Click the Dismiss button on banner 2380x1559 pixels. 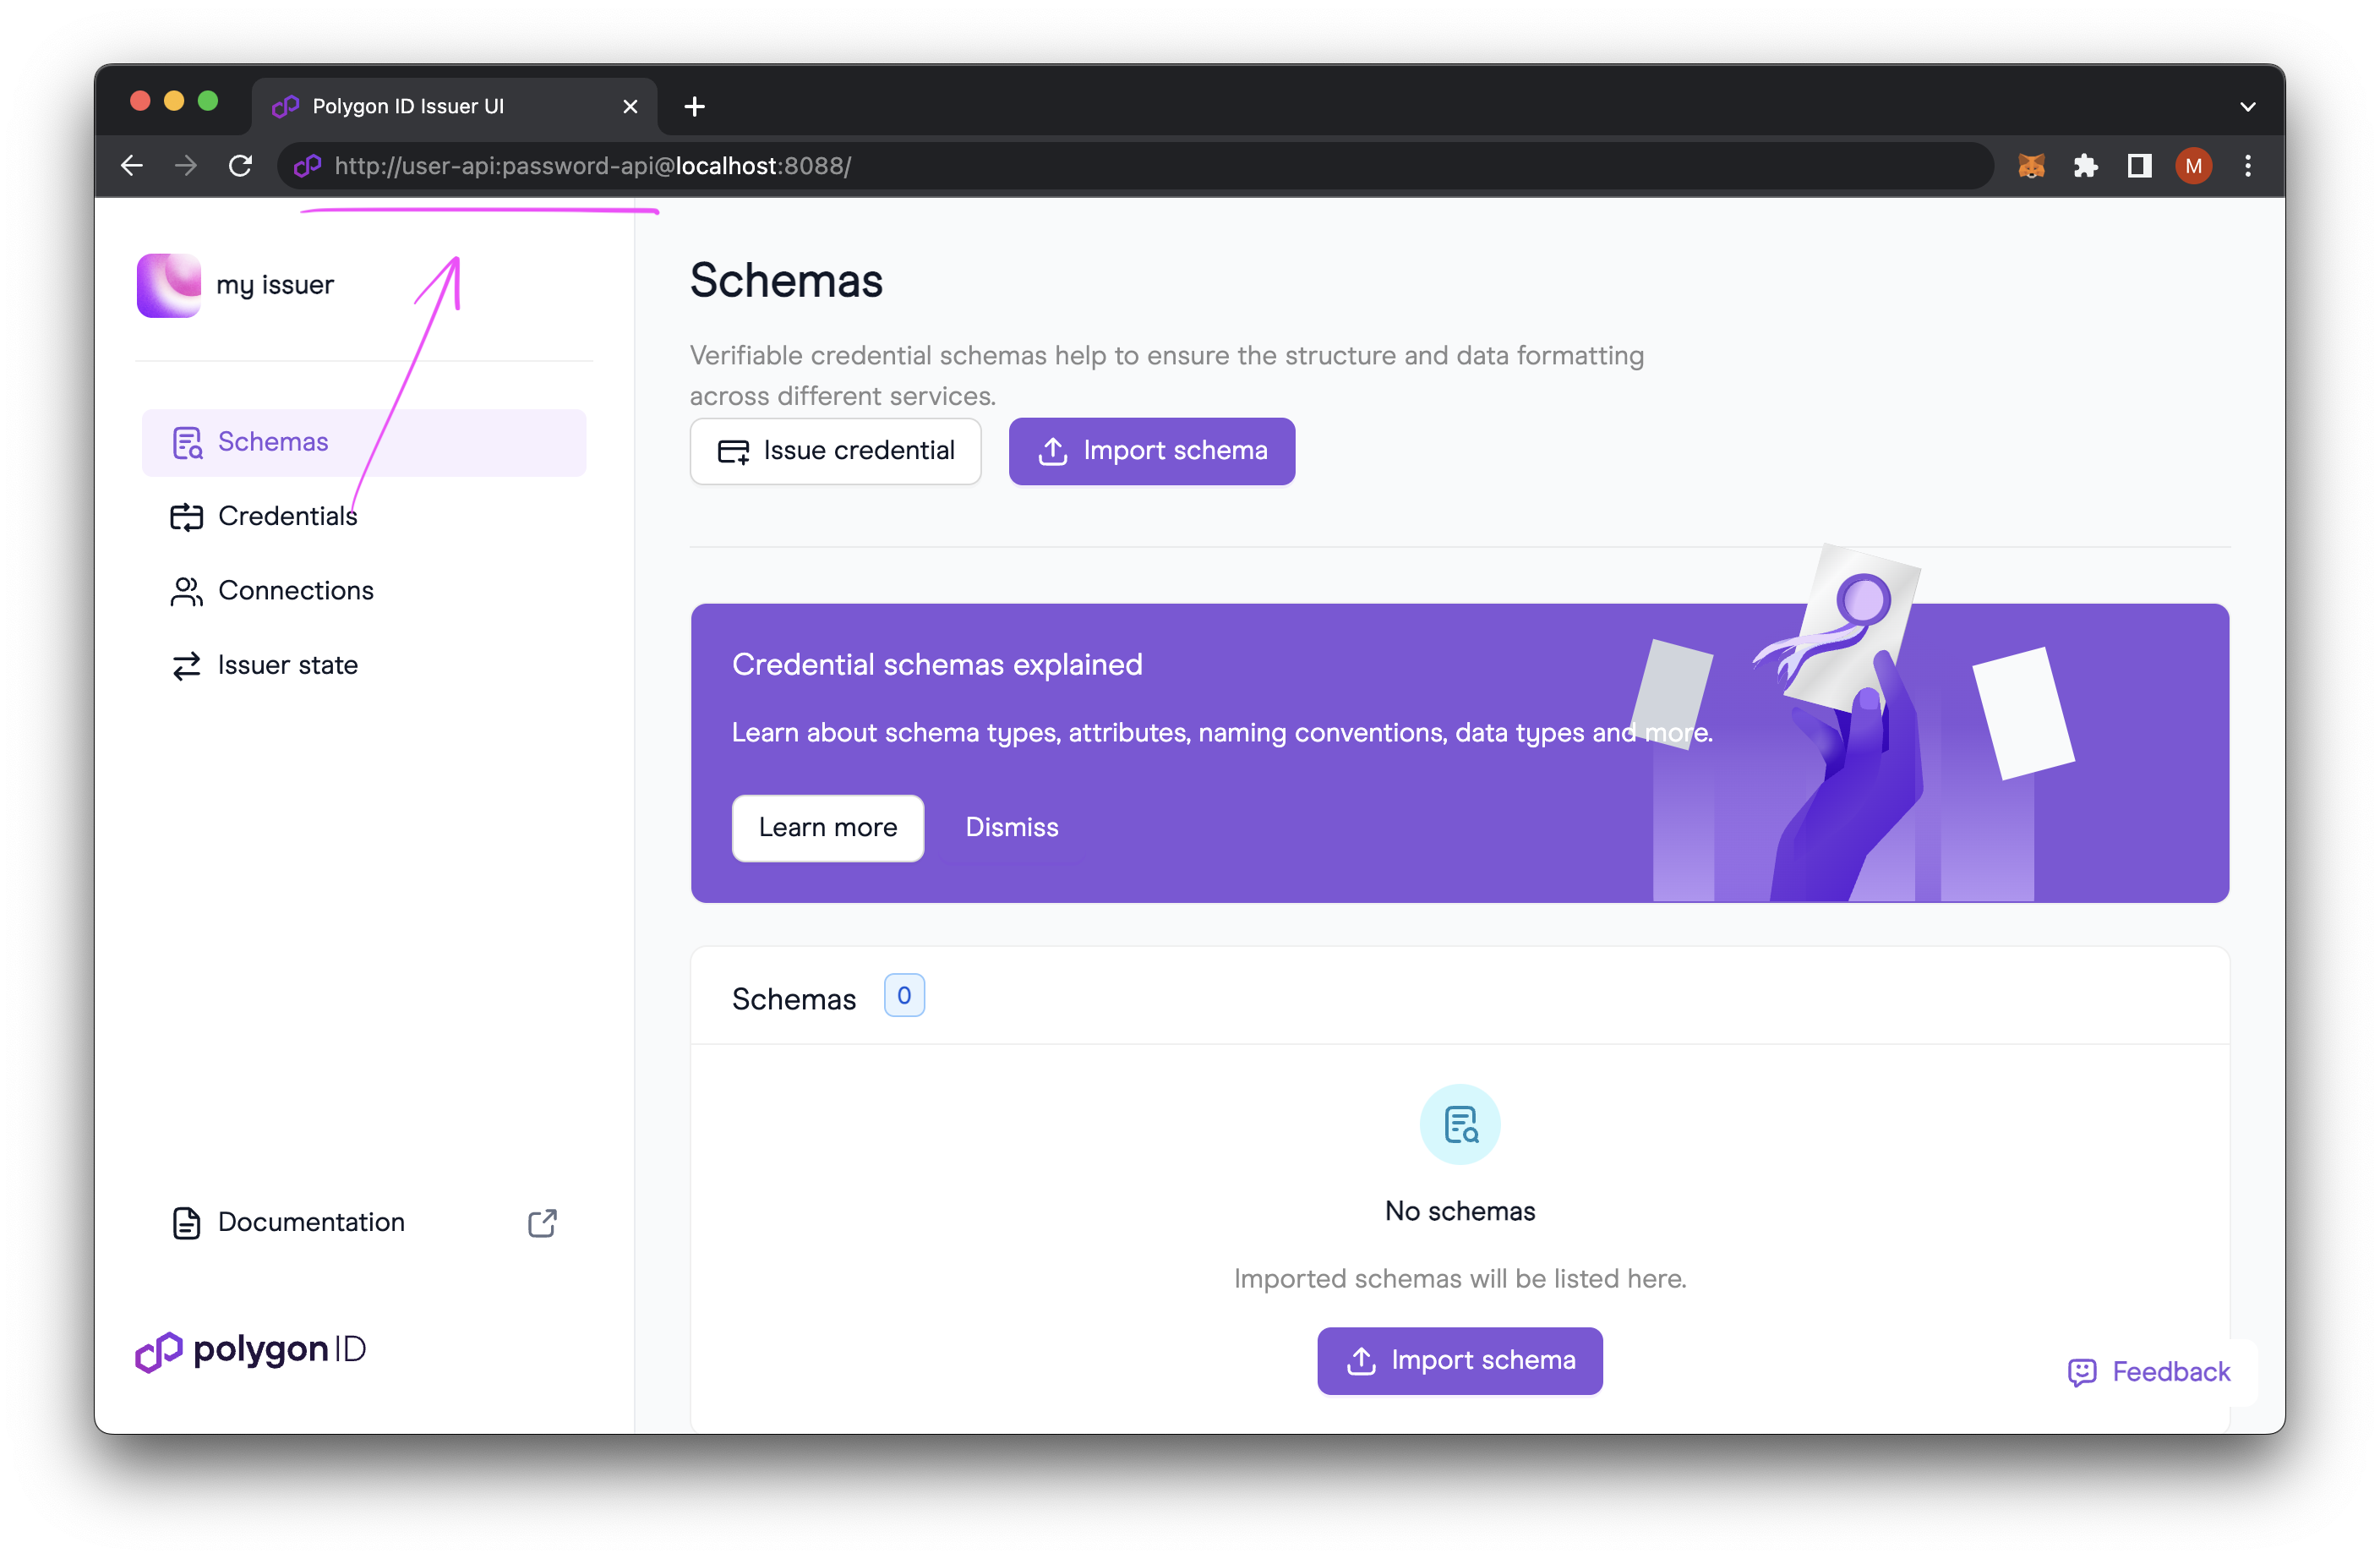point(1012,827)
